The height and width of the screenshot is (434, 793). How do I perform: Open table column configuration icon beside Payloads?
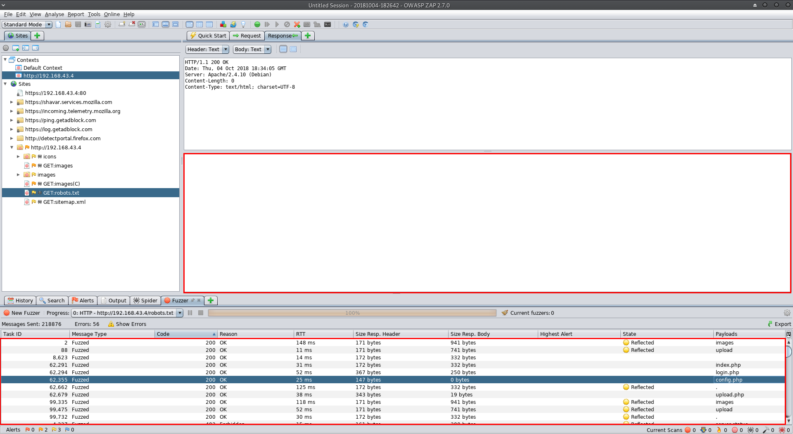pyautogui.click(x=788, y=334)
